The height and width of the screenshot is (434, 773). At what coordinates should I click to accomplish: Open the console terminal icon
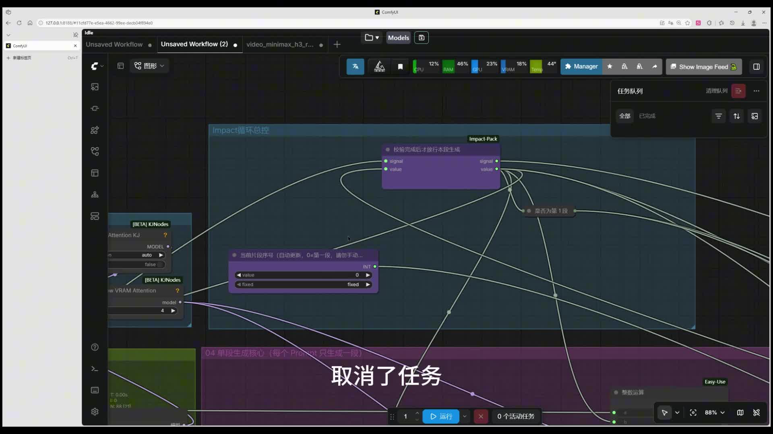pyautogui.click(x=95, y=369)
